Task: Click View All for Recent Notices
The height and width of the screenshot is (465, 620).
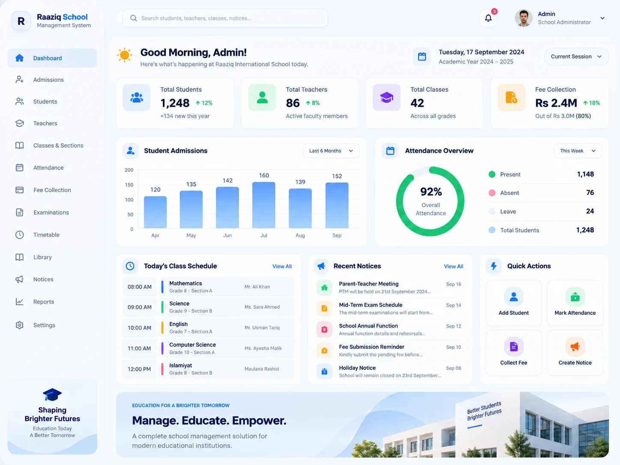Action: 453,266
